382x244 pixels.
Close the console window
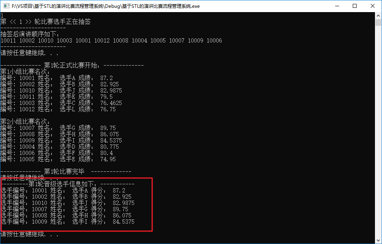373,6
